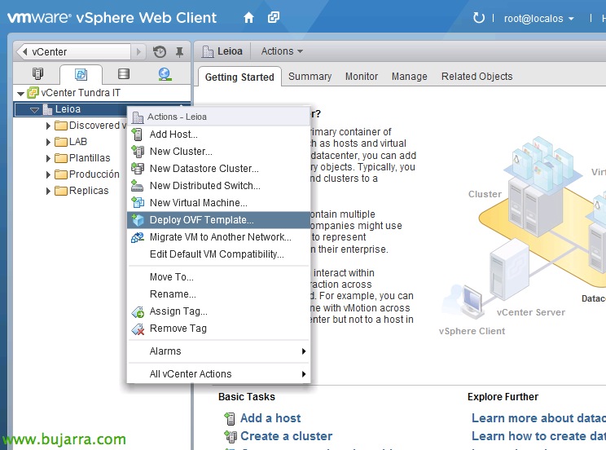The height and width of the screenshot is (450, 606).
Task: Open the Learn more about datacenters link
Action: (x=538, y=418)
